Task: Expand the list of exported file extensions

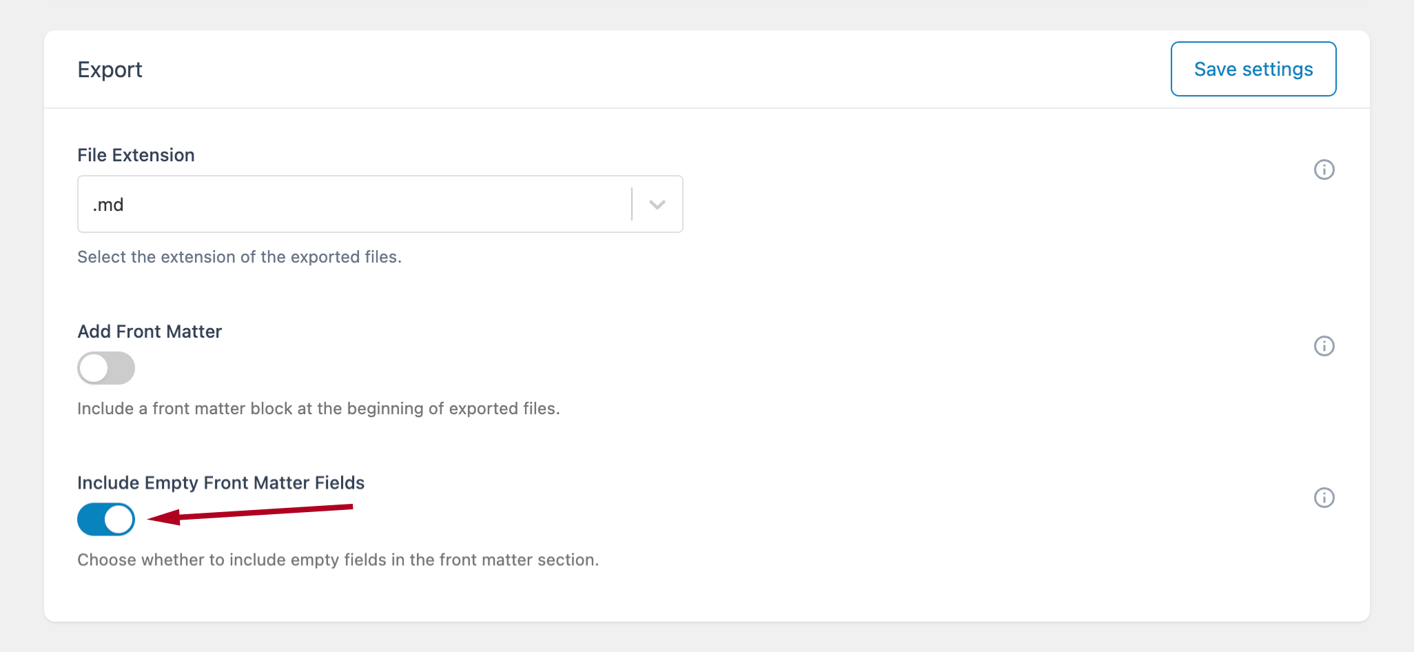Action: point(657,204)
